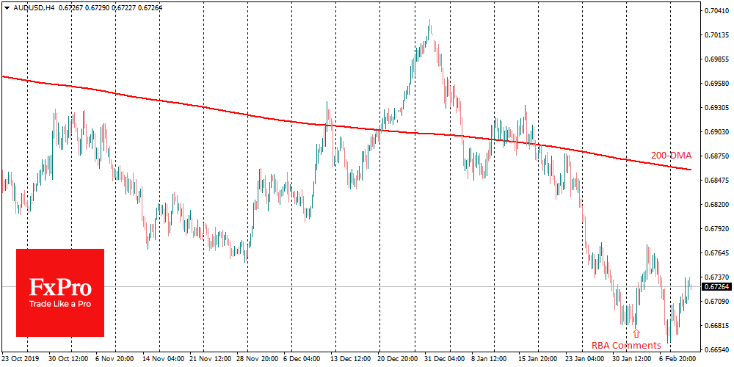The image size is (734, 367).
Task: Select the RBA Comments text label
Action: point(626,345)
